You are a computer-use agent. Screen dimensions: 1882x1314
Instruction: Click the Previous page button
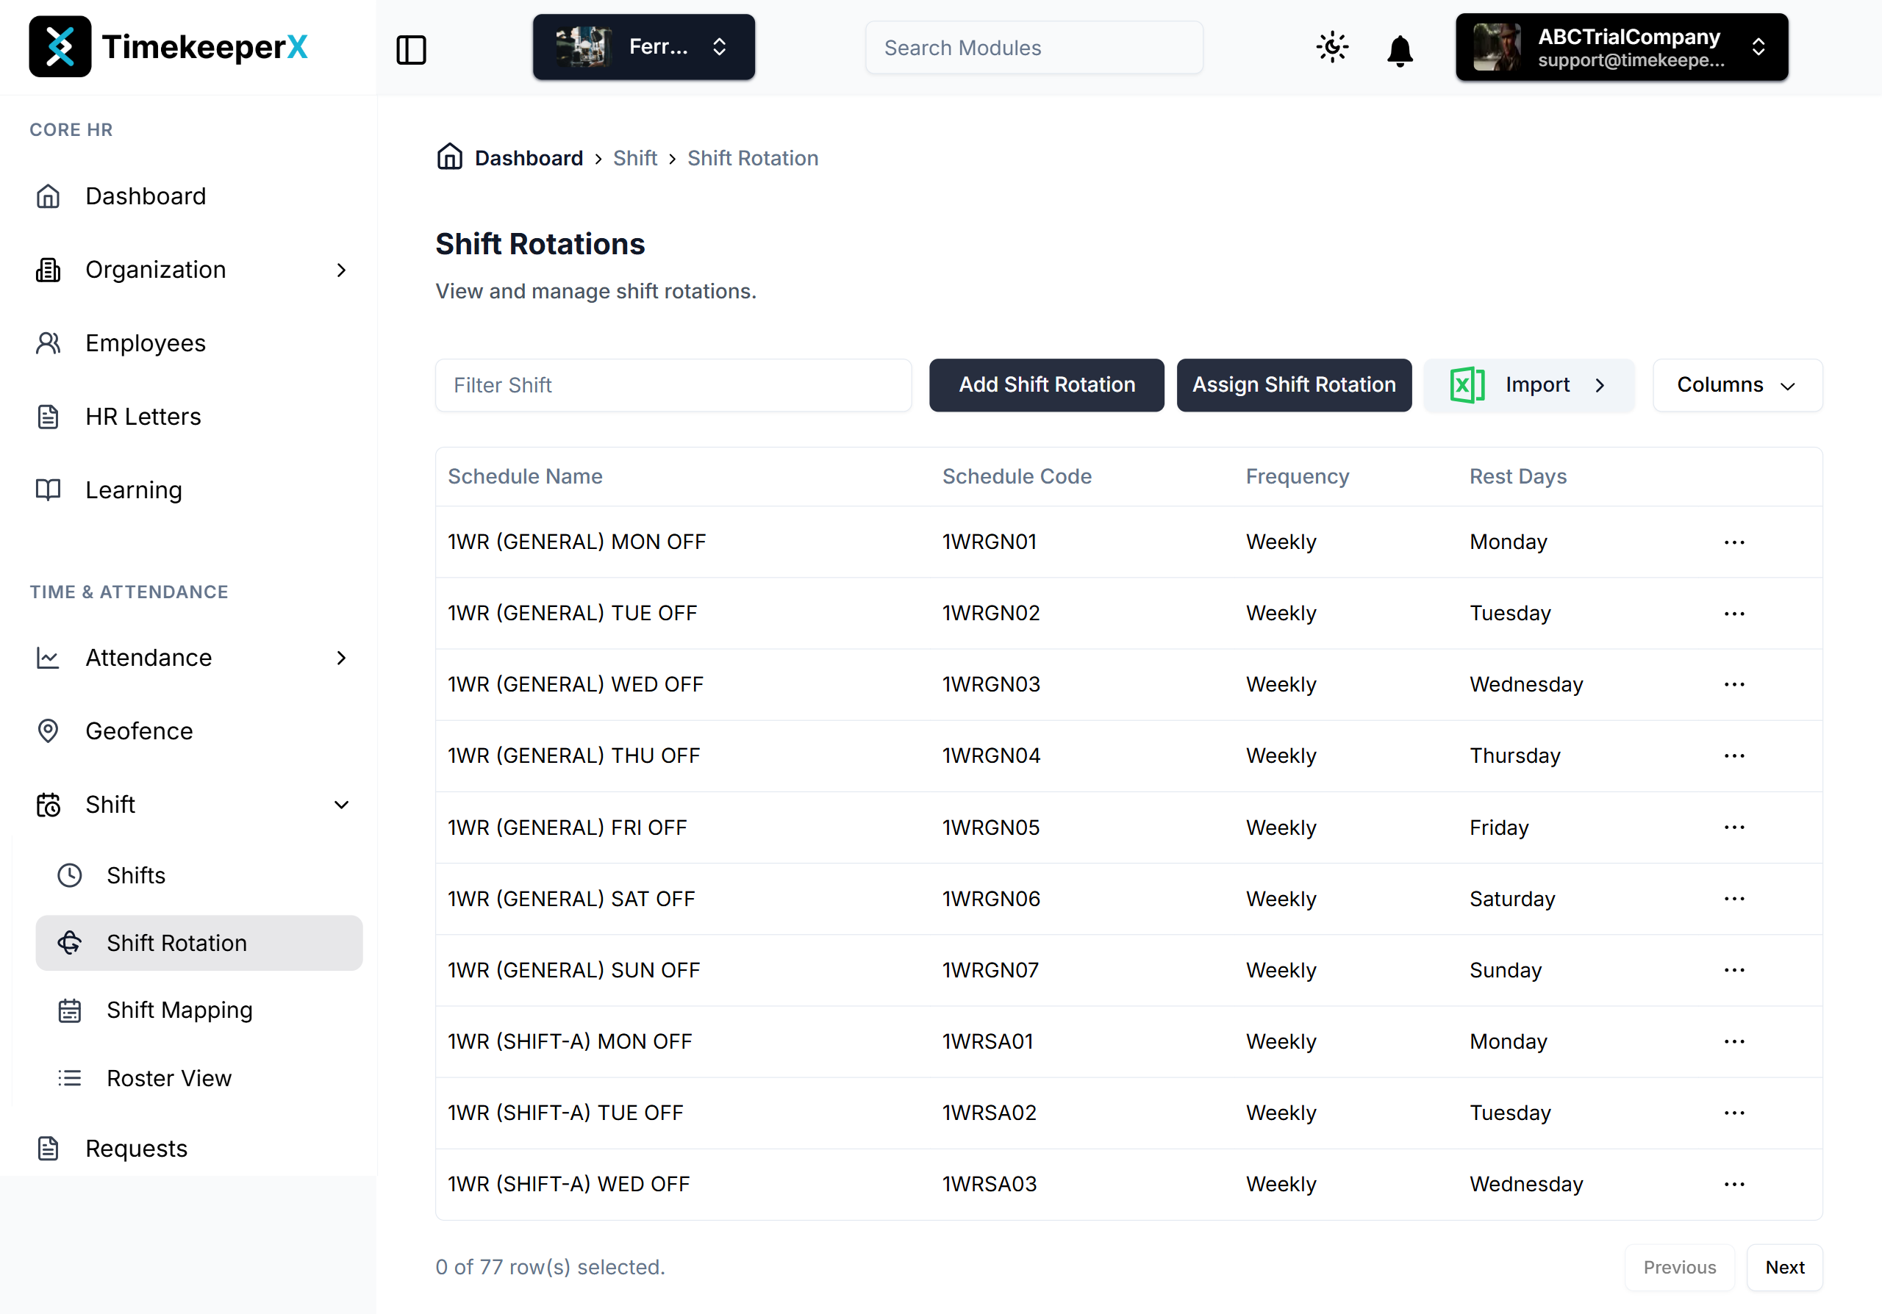pos(1678,1267)
